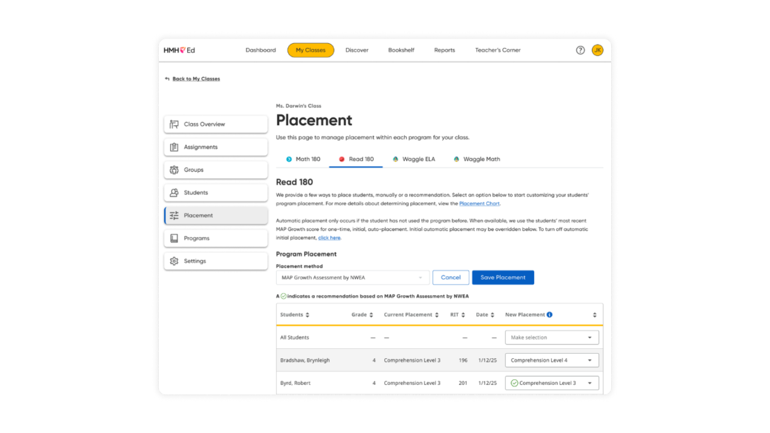Click the Ms. Darwin's Class label
770x433 pixels.
[x=298, y=106]
